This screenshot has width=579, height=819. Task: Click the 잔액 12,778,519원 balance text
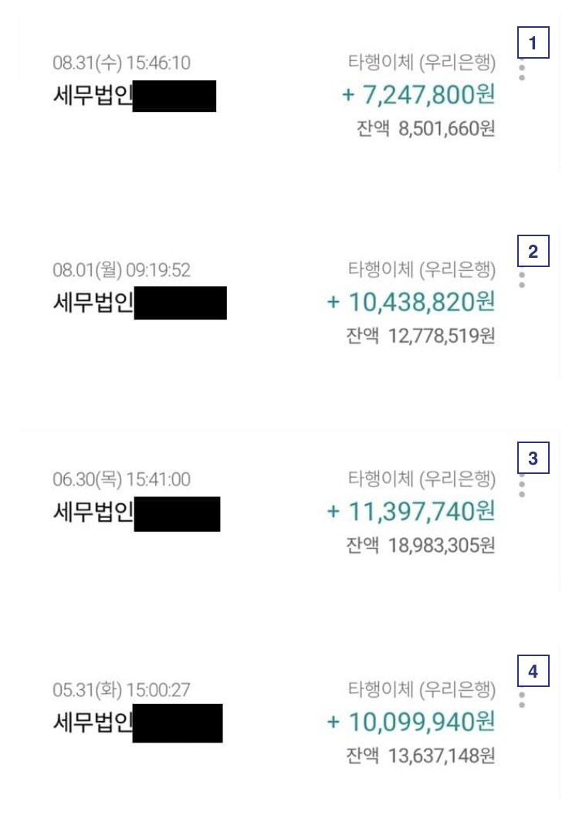click(420, 337)
